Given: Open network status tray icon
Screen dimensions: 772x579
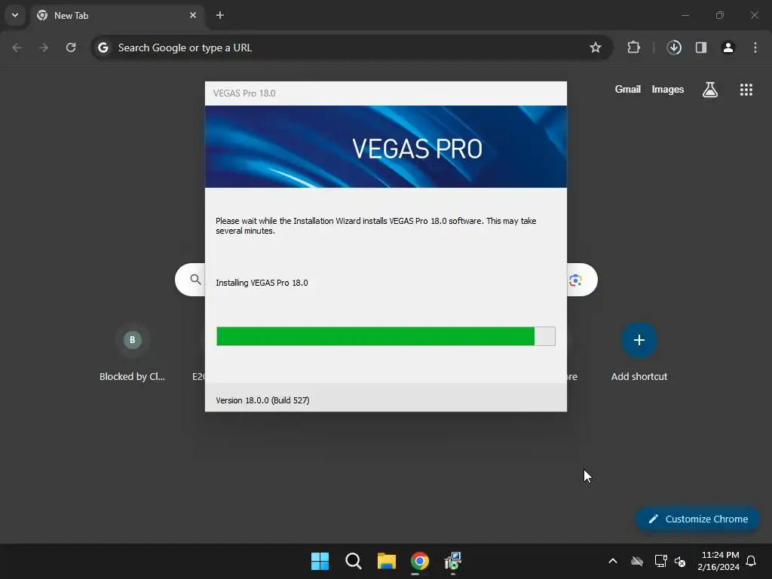Looking at the screenshot, I should [660, 561].
